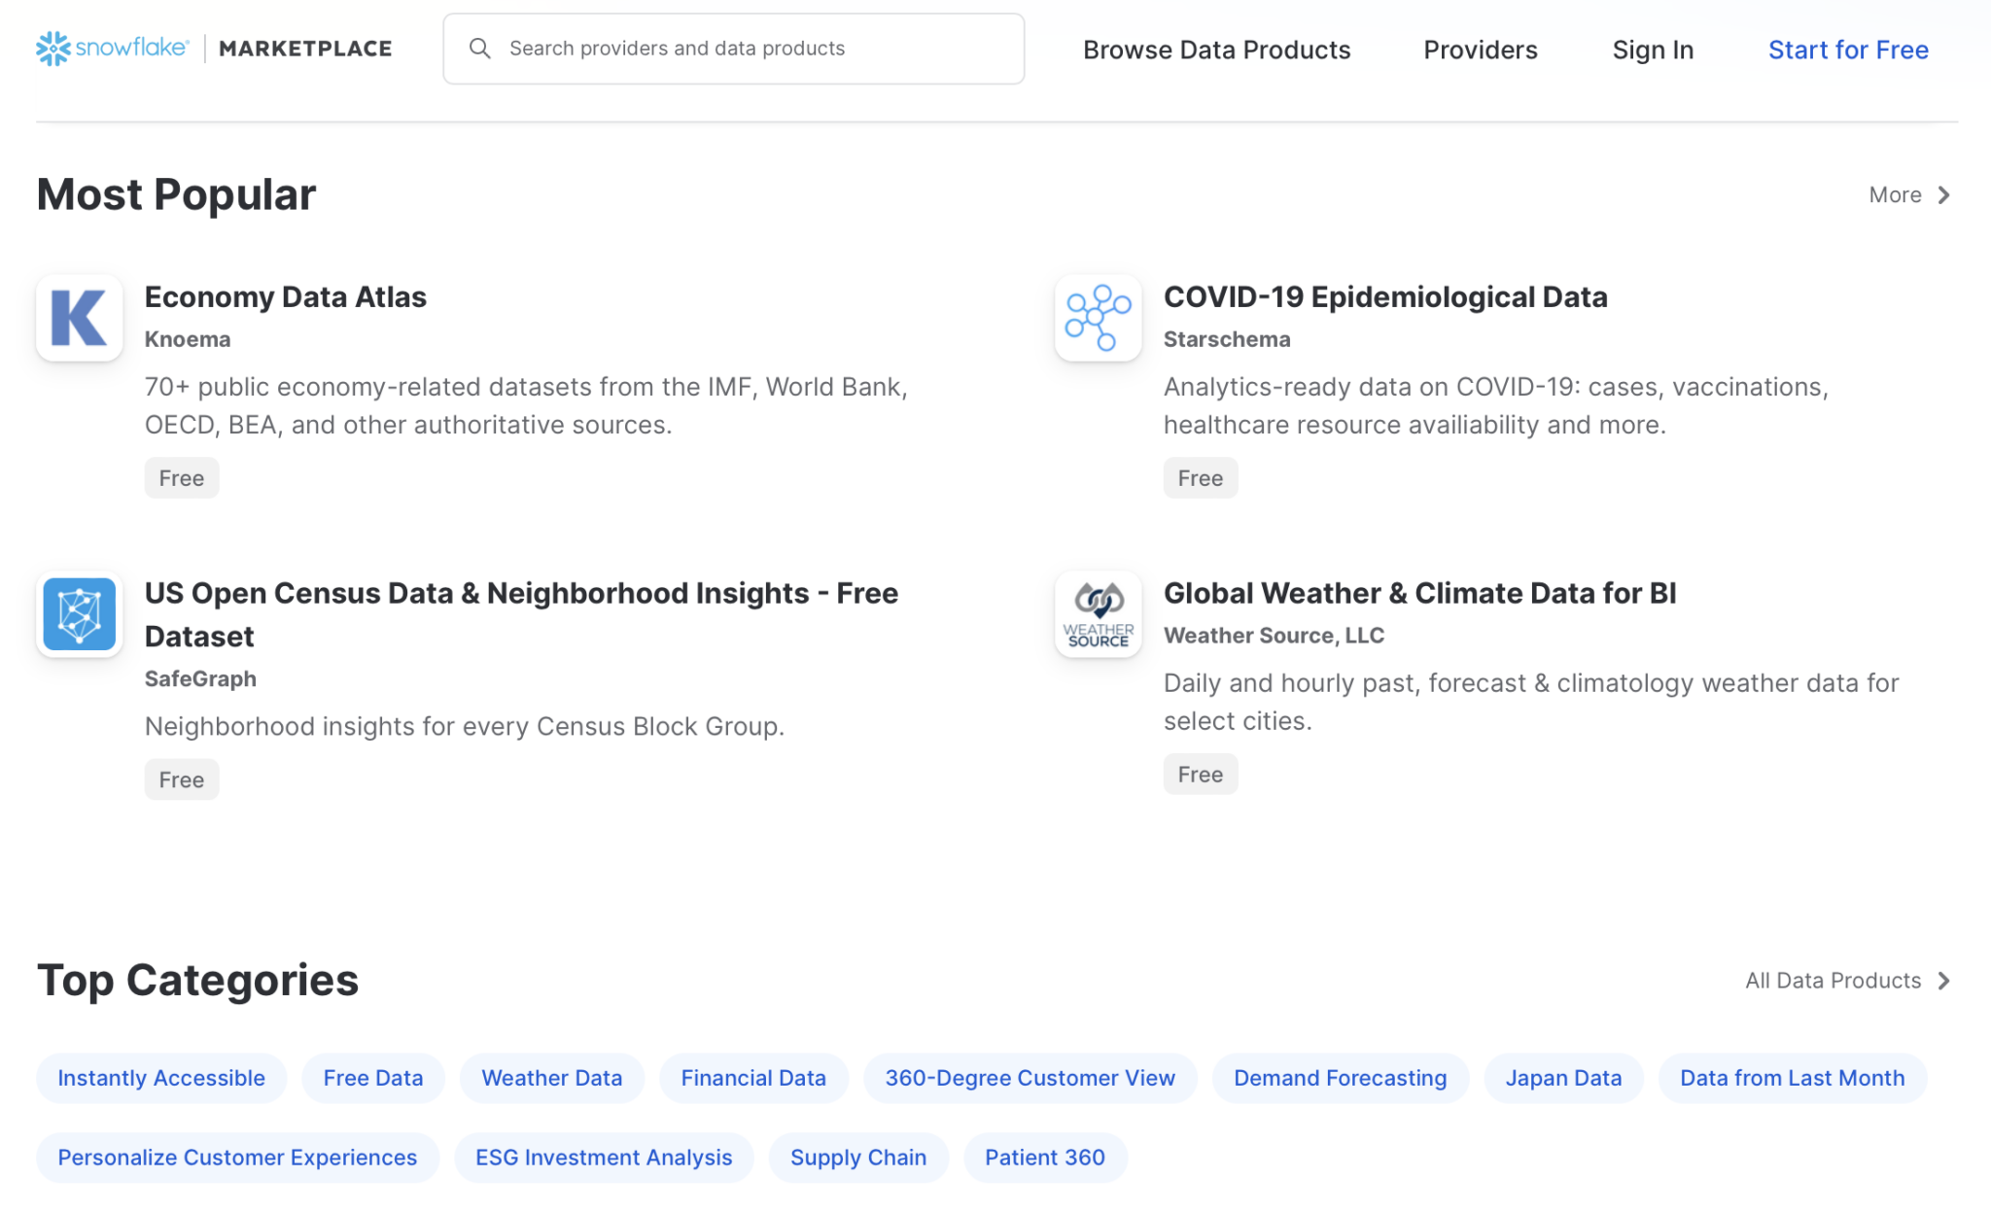Image resolution: width=1991 pixels, height=1212 pixels.
Task: Click the Knoema provider logo
Action: pos(79,319)
